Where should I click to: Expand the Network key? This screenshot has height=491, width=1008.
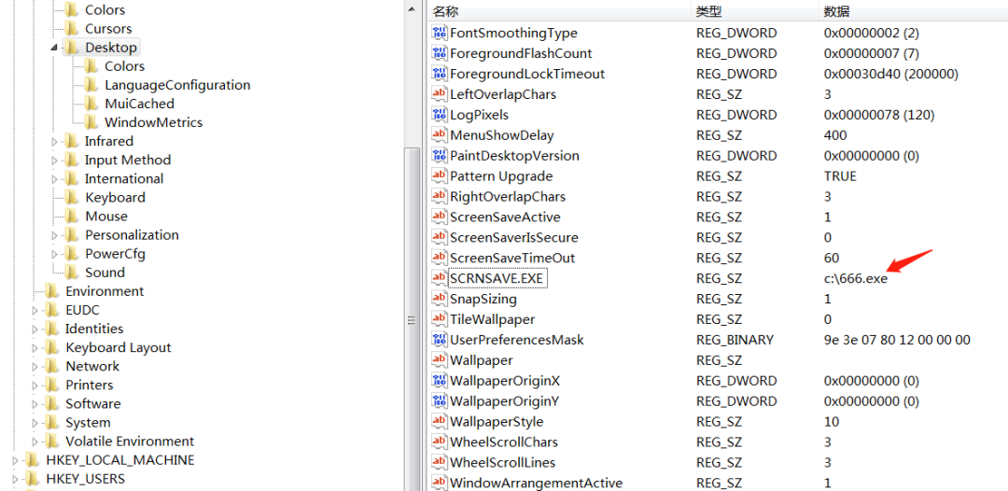click(35, 366)
